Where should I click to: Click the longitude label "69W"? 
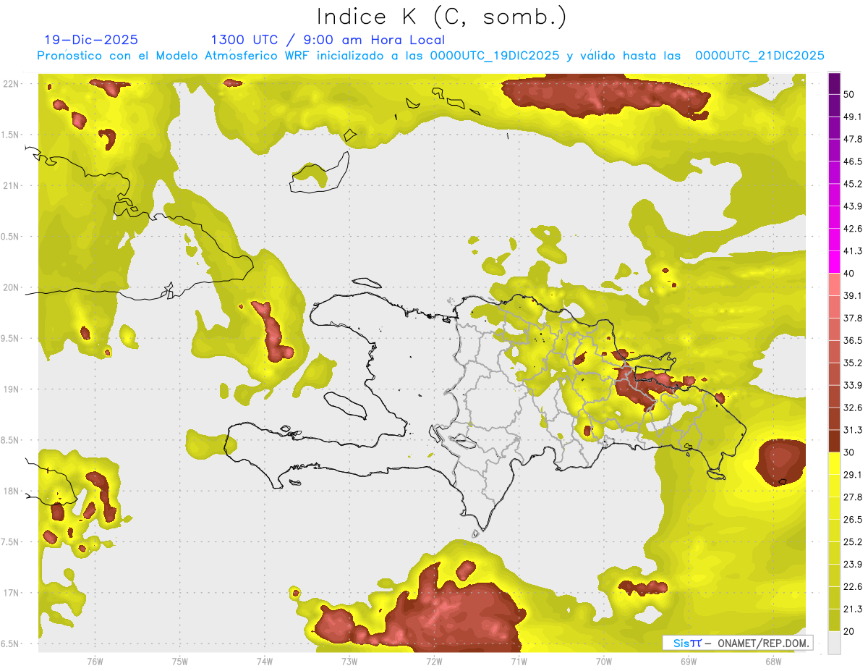688,661
